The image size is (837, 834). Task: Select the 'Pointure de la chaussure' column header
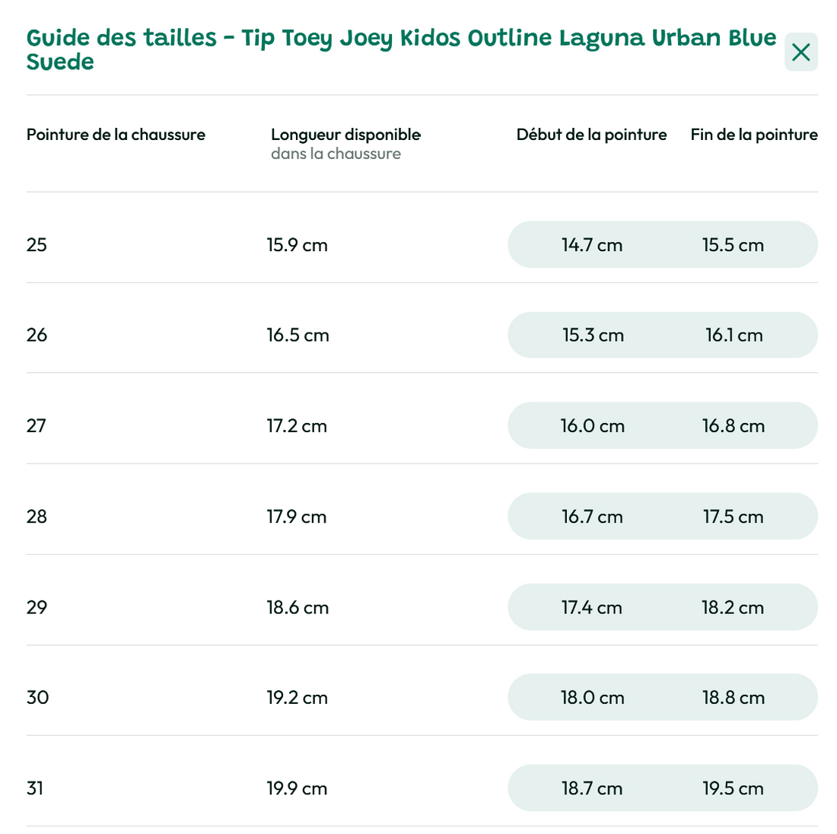116,135
